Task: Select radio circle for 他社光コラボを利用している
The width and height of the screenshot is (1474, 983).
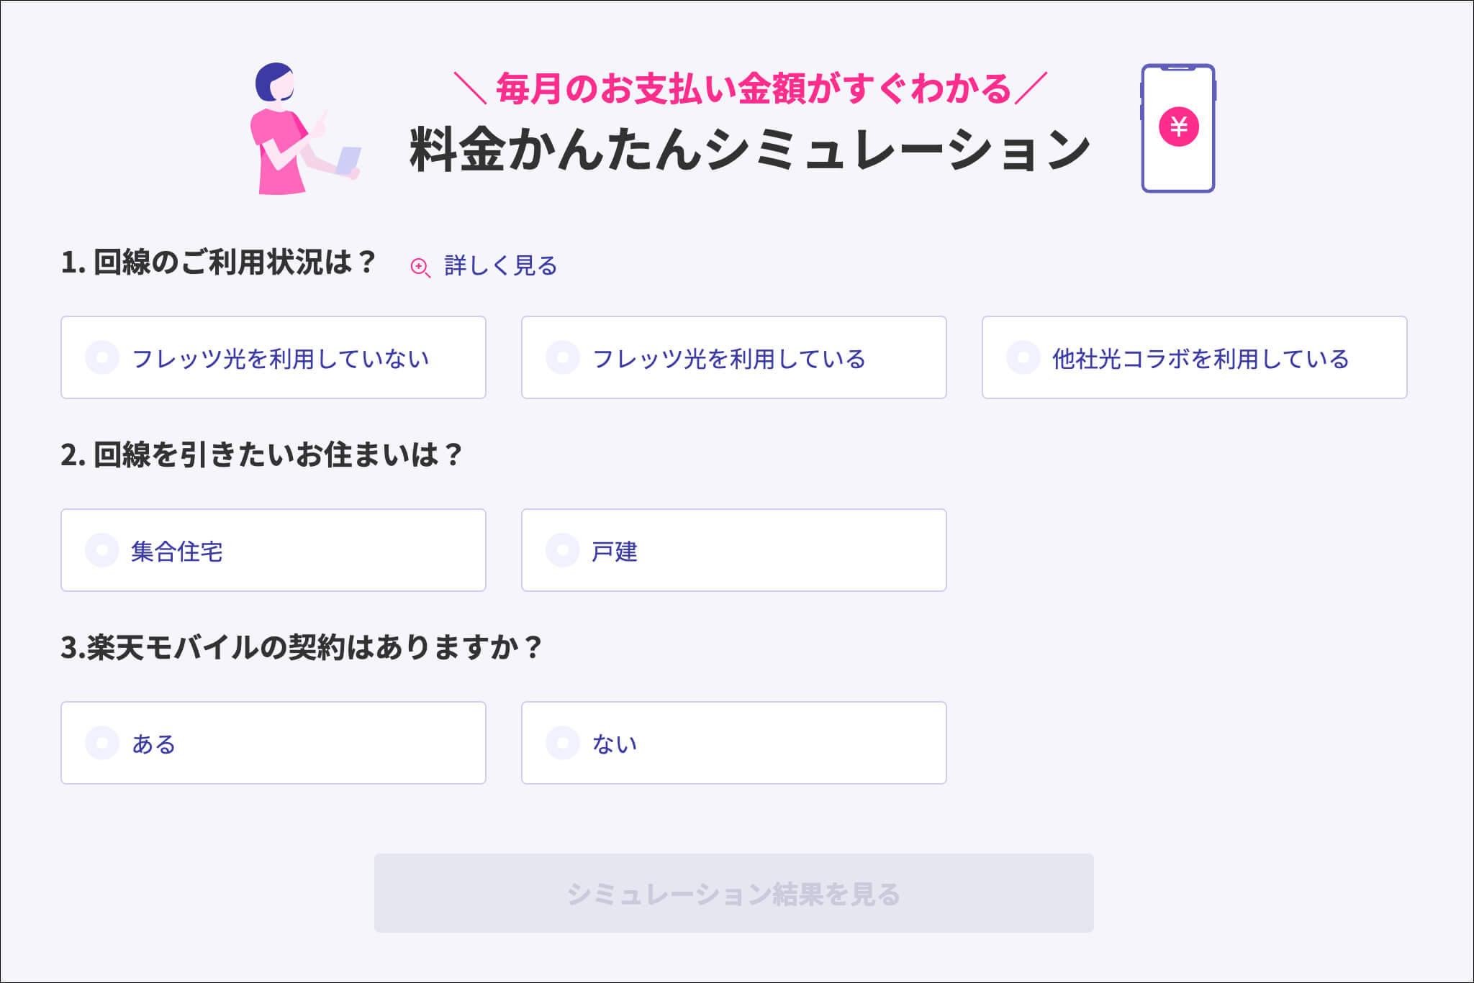Action: tap(1023, 357)
